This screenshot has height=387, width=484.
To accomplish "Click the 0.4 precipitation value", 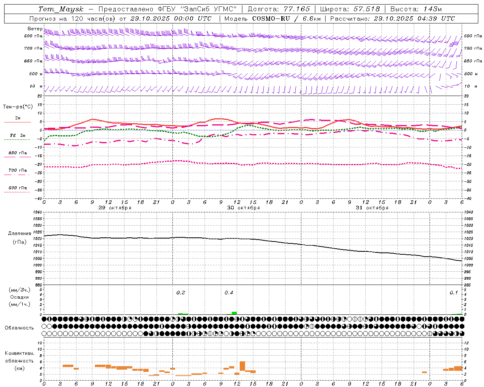I will coord(229,293).
